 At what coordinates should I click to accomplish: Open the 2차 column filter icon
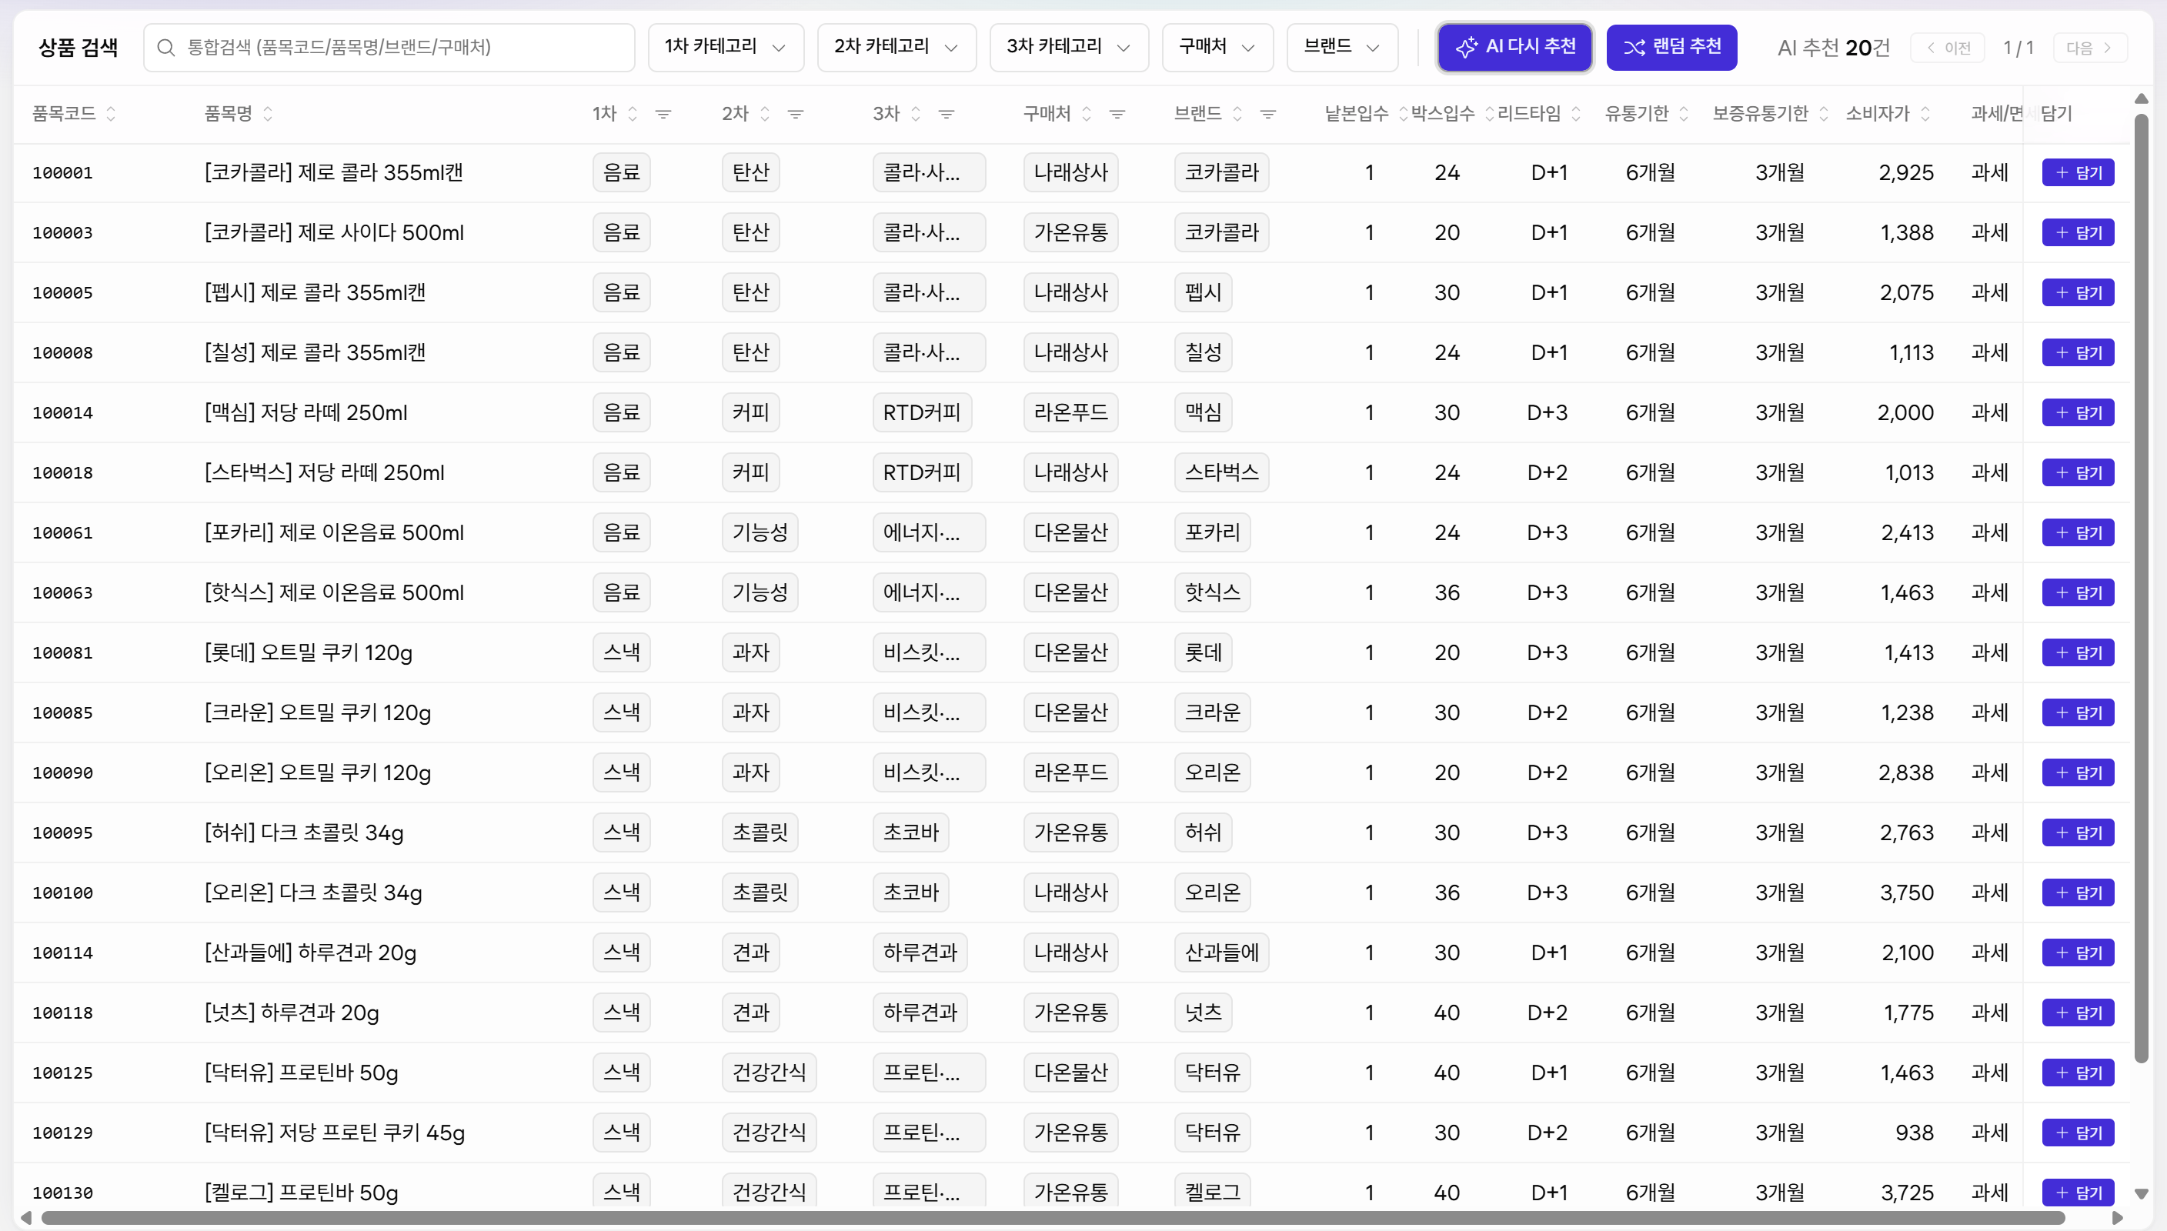tap(796, 113)
